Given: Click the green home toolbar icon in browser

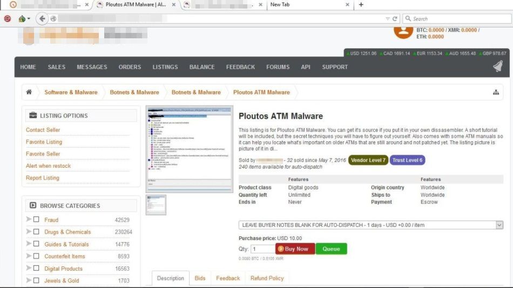Looking at the screenshot, I should tap(22, 19).
